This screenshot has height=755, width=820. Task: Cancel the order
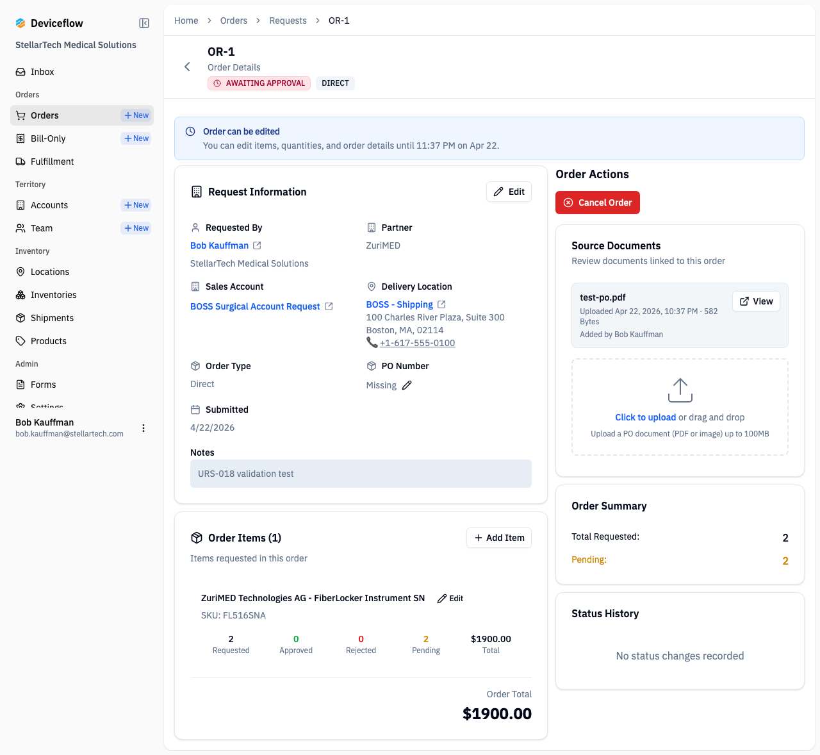tap(598, 203)
